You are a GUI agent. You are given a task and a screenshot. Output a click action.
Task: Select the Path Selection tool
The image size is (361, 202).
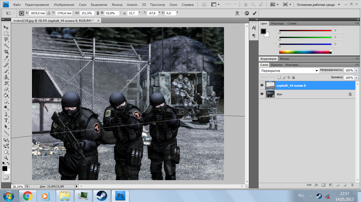pyautogui.click(x=6, y=127)
